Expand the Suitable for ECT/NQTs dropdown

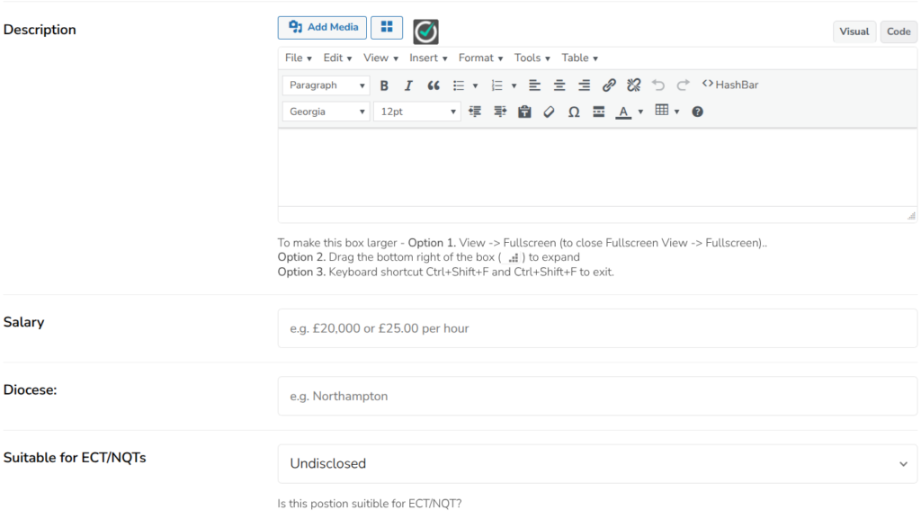tap(597, 464)
